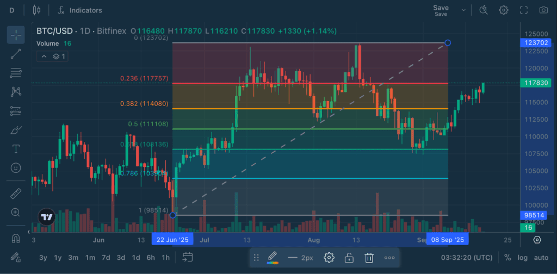The image size is (557, 274).
Task: Select the 1d time range
Action: [136, 258]
